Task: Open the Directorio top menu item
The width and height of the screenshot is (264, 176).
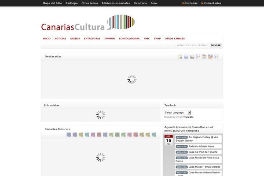Action: point(140,3)
